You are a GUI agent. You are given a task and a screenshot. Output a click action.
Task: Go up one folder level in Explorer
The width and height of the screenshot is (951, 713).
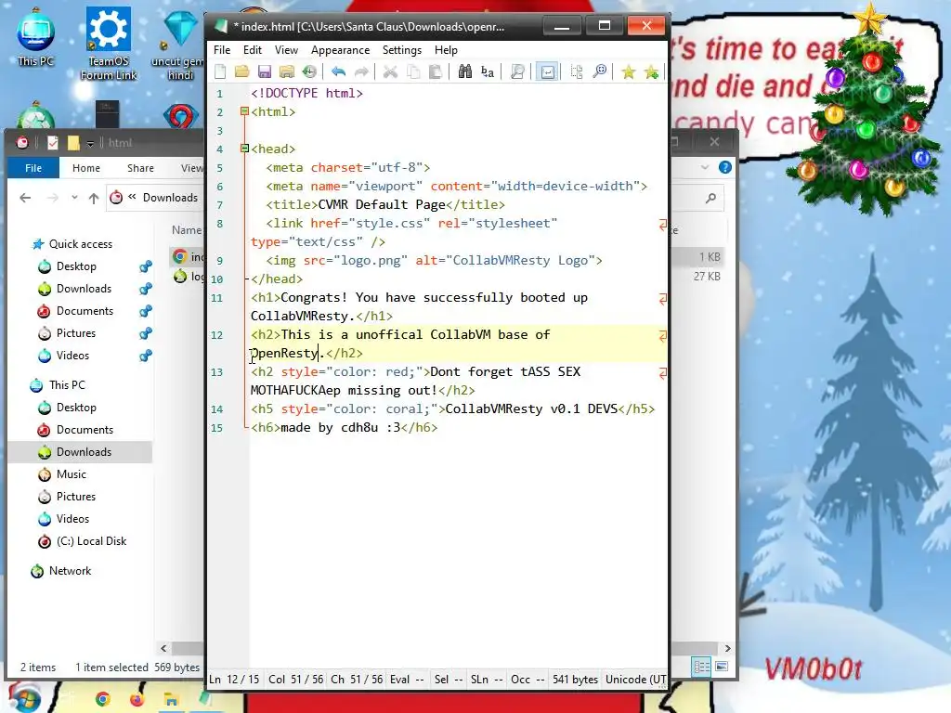tap(94, 198)
